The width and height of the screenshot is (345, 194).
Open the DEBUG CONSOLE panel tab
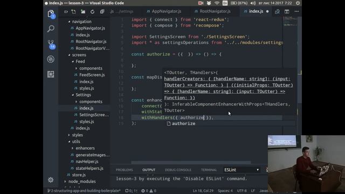coord(178,170)
